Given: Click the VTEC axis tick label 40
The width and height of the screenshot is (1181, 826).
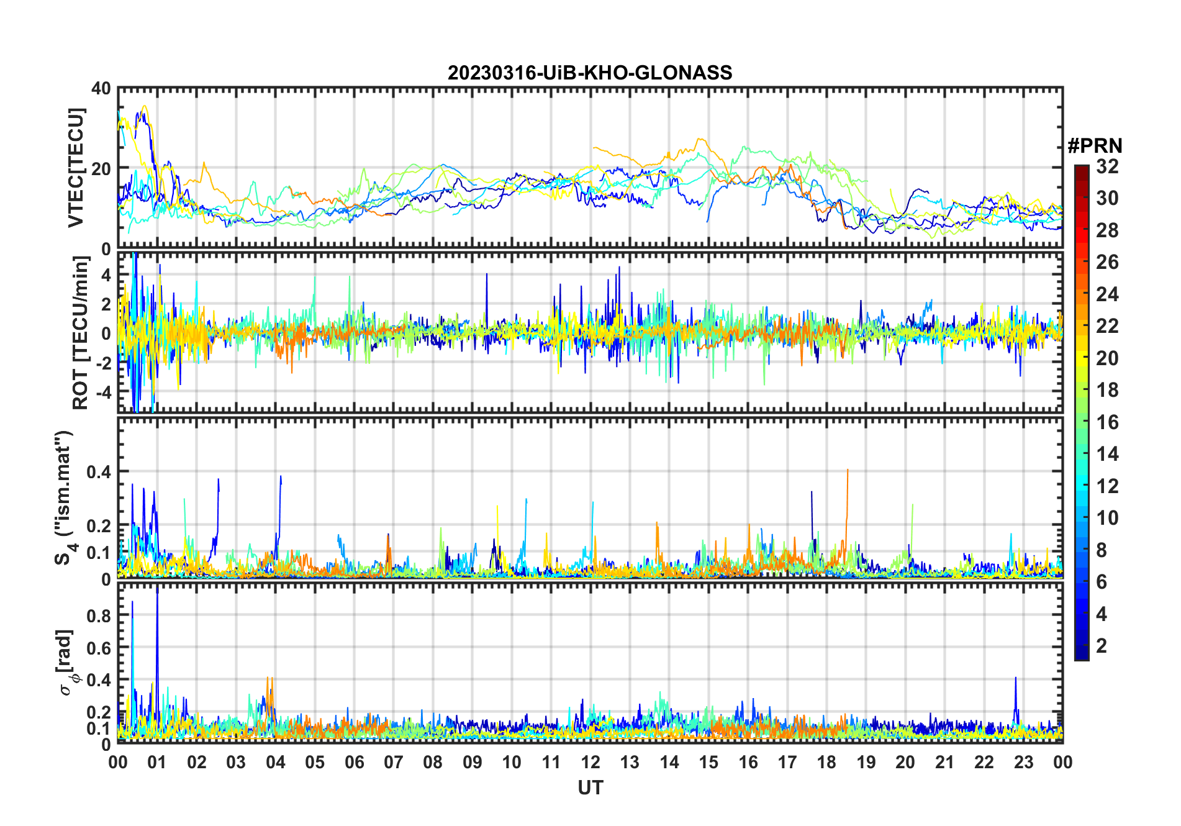Looking at the screenshot, I should [x=101, y=89].
